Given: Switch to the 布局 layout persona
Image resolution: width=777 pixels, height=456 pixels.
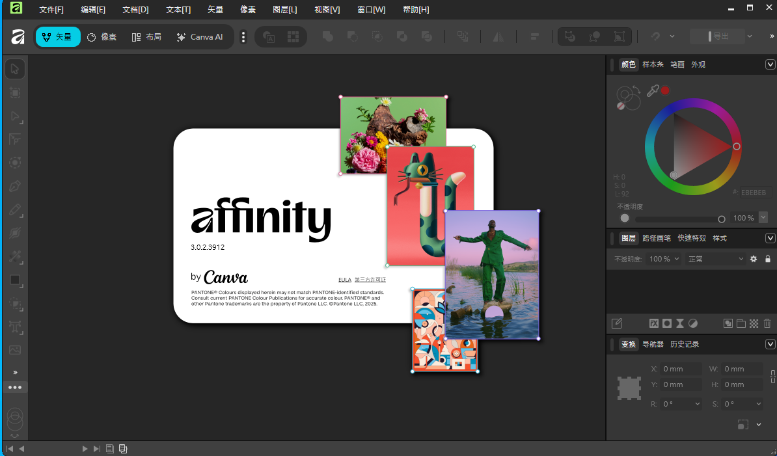Looking at the screenshot, I should coord(146,36).
